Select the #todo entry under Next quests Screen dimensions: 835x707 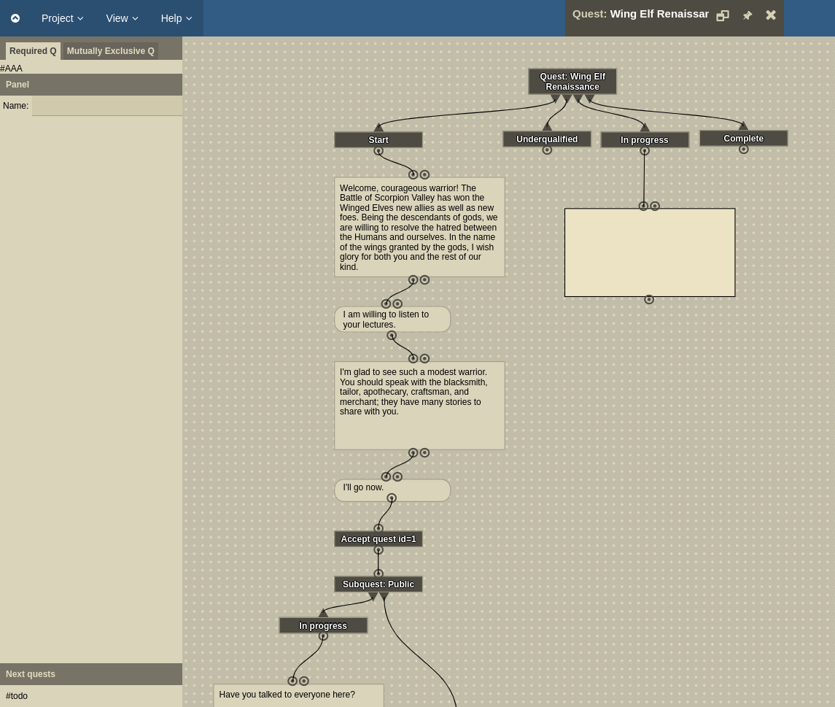click(x=17, y=696)
